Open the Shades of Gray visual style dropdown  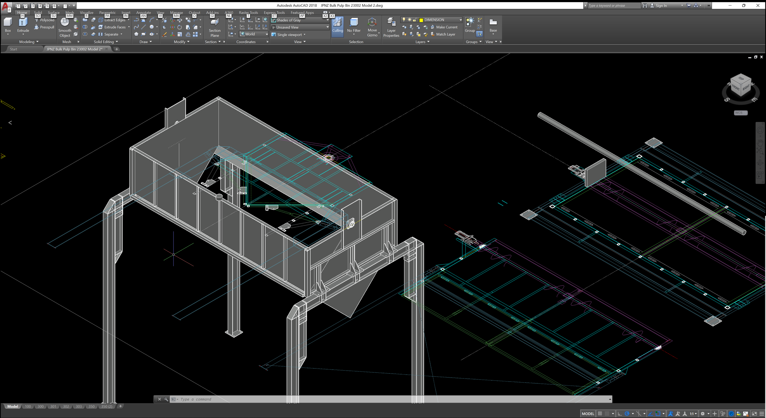click(327, 20)
